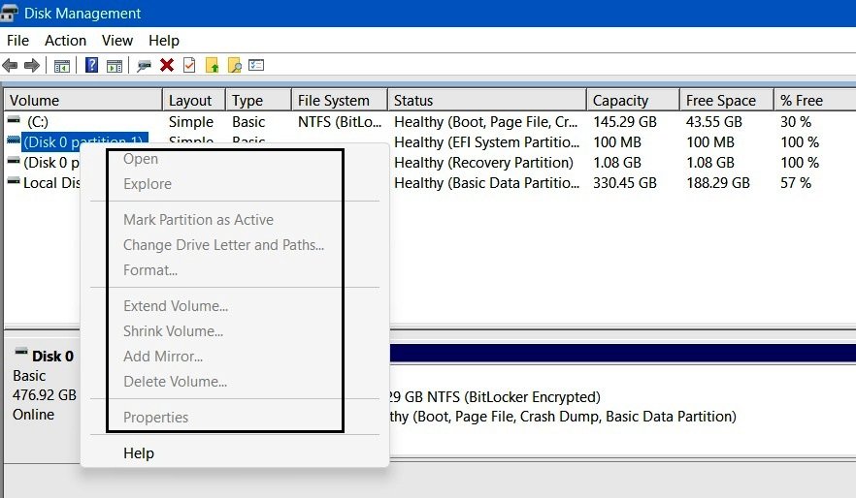Click Healthy (EFI System Partition) status cell

[486, 142]
